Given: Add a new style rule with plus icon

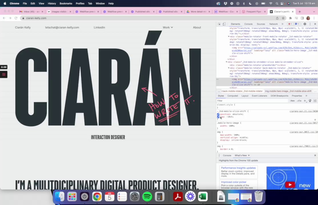Looking at the screenshot, I should 305,101.
